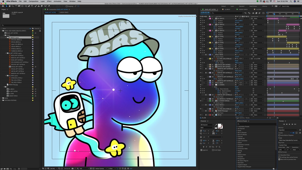Click the Faux Bold style icon
This screenshot has width=302, height=170.
pos(204,147)
